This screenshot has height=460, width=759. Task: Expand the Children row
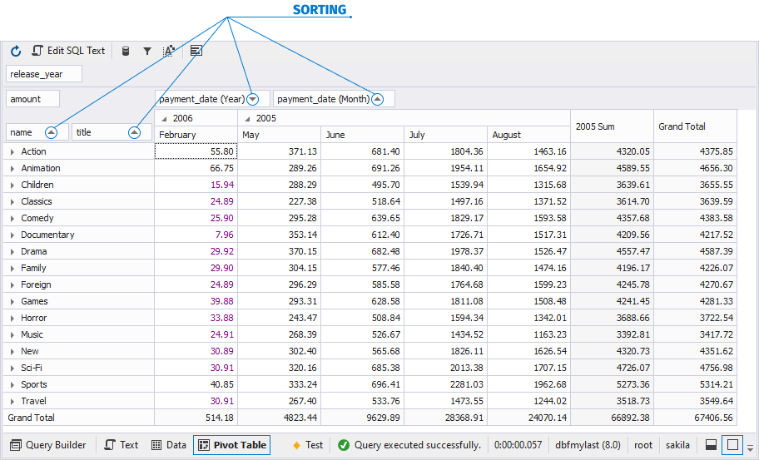pos(12,185)
